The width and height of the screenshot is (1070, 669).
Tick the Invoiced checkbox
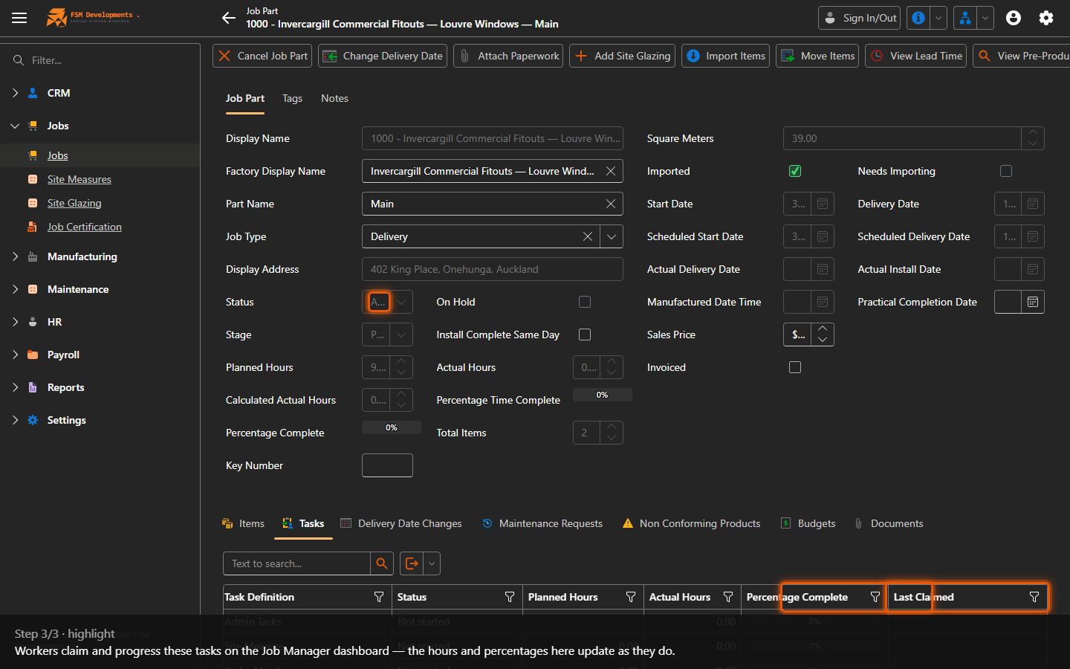[x=795, y=367]
